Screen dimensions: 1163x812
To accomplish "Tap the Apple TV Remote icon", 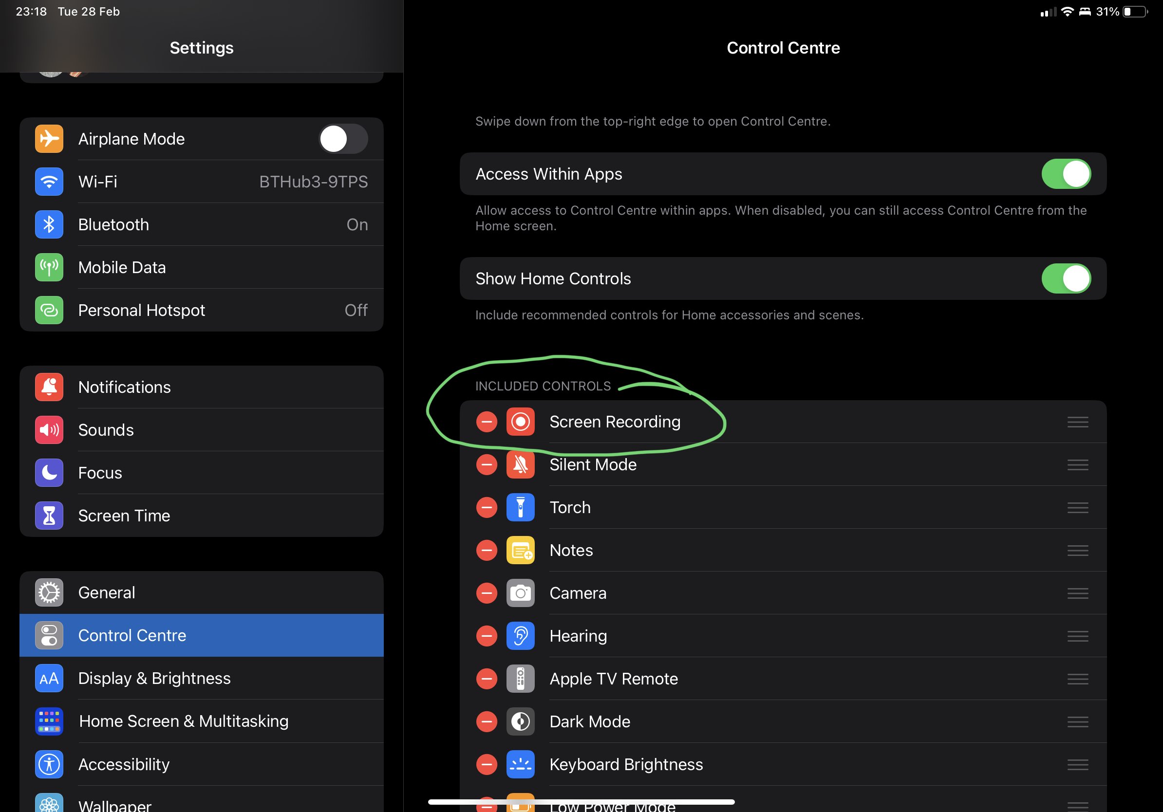I will pyautogui.click(x=520, y=678).
